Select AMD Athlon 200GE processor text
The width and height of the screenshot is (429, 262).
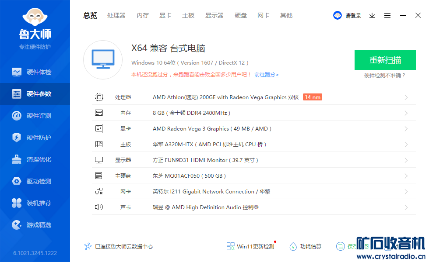226,97
